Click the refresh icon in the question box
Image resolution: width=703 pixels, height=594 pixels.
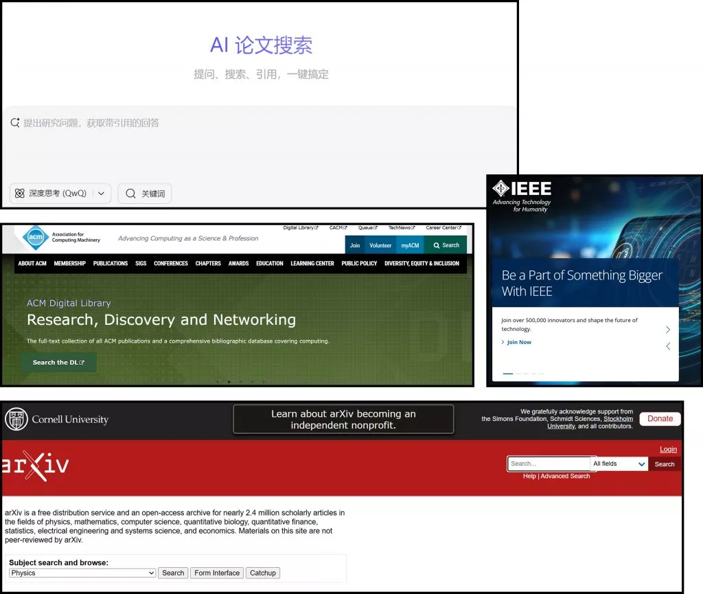click(15, 122)
